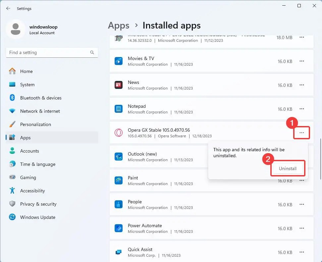The height and width of the screenshot is (262, 322).
Task: Click the Quick Assist app icon
Action: 119,252
